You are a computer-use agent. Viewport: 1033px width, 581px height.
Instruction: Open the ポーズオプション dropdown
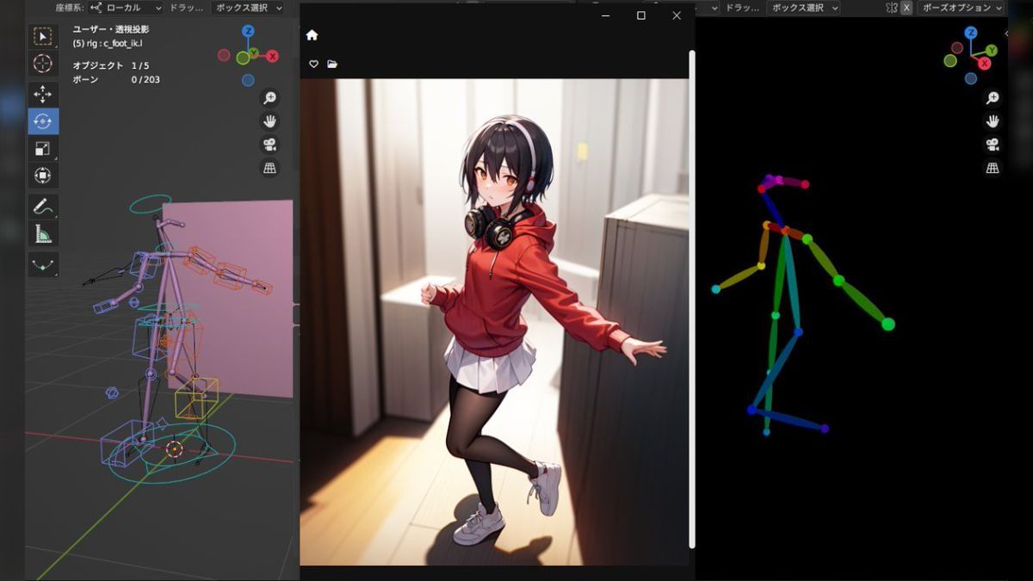[x=961, y=8]
